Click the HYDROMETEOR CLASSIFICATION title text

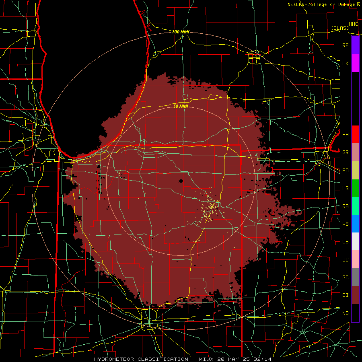click(x=141, y=359)
